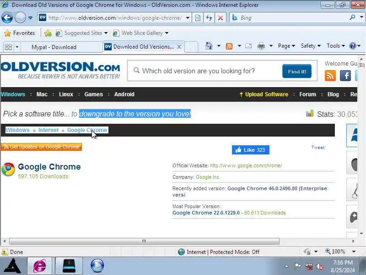Click the Print icon

click(x=261, y=46)
